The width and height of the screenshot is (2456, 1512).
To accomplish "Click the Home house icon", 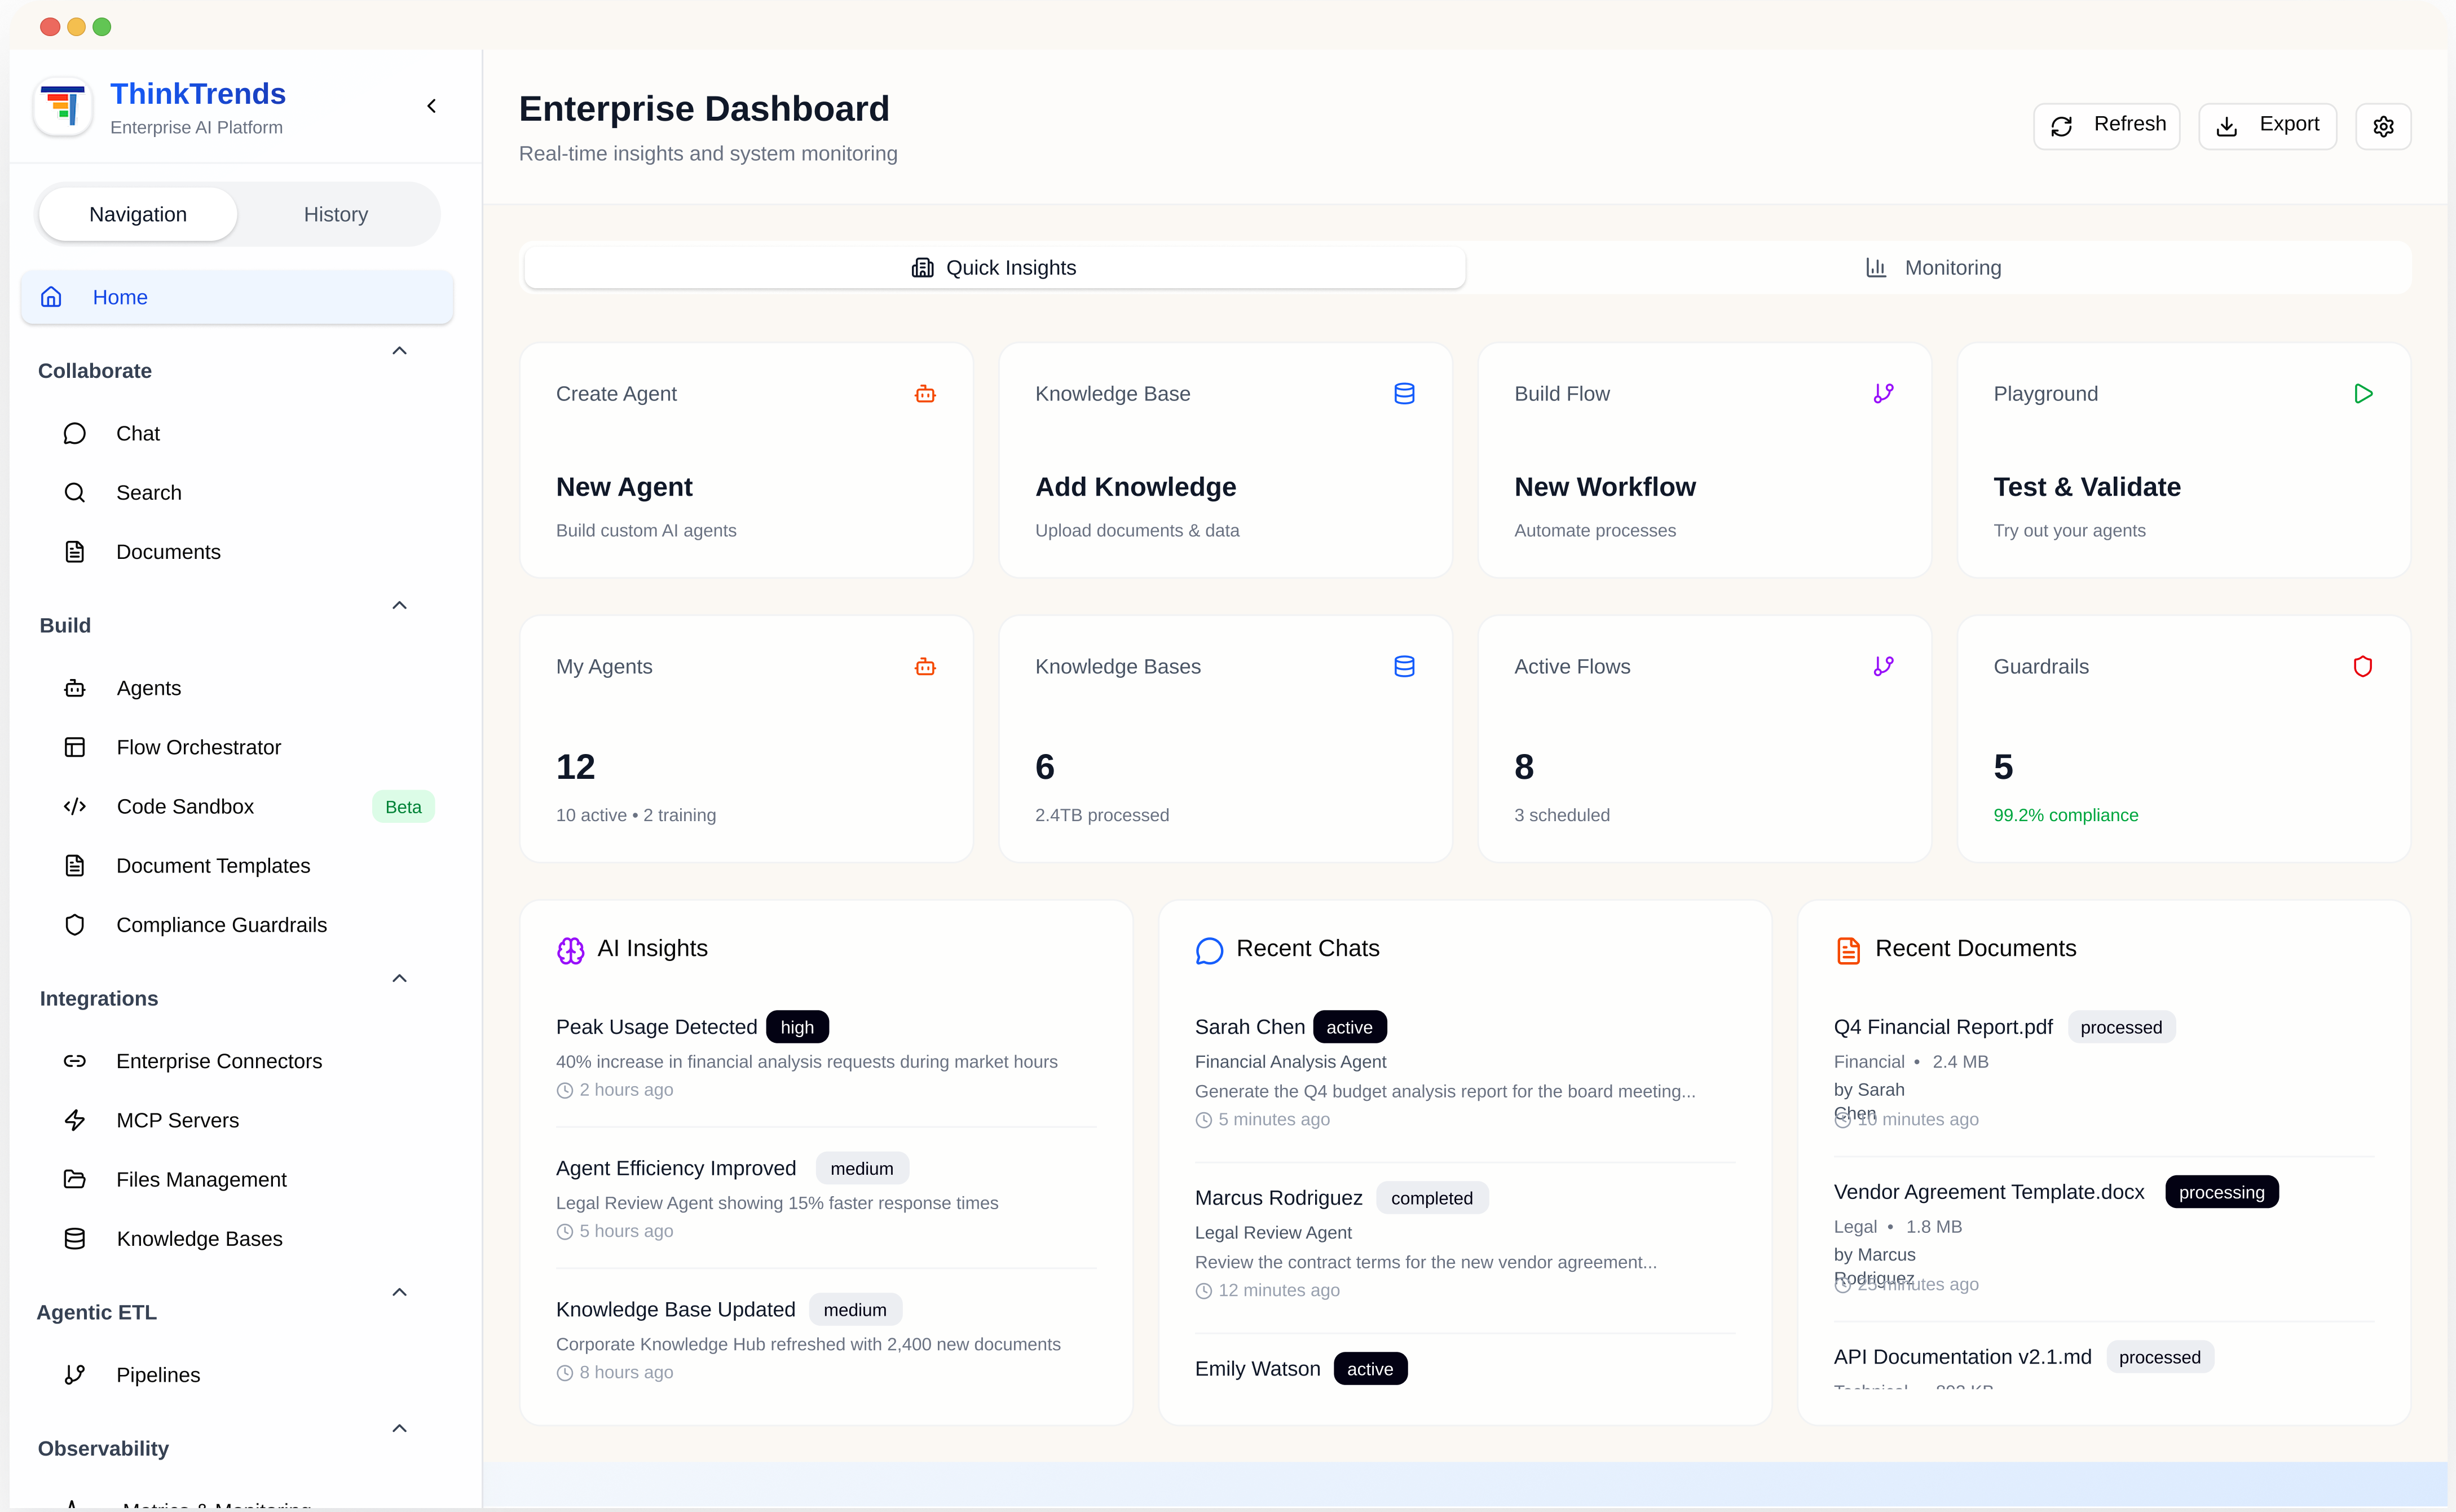I will click(x=51, y=297).
